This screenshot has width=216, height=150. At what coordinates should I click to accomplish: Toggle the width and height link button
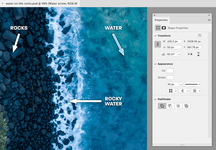(x=158, y=44)
